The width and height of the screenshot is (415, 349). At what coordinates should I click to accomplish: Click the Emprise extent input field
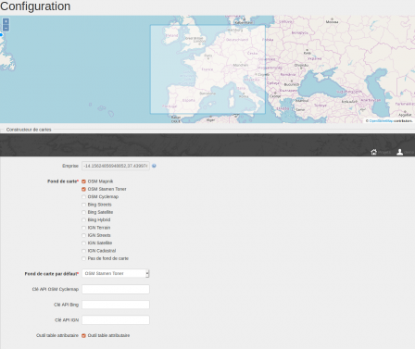click(x=116, y=166)
